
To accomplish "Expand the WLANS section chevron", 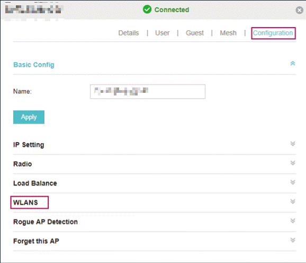I will pyautogui.click(x=293, y=201).
